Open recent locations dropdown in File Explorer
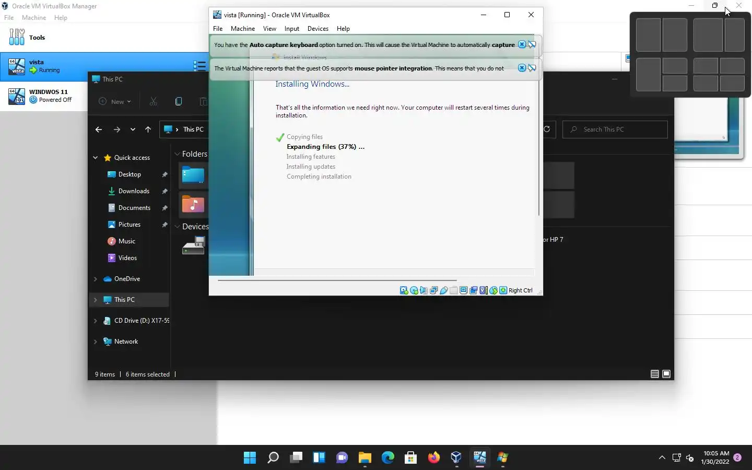This screenshot has width=752, height=470. pos(133,130)
